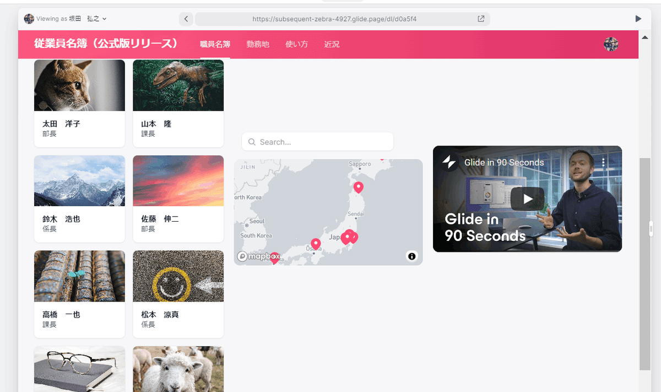Click the Search input field
This screenshot has width=661, height=392.
[318, 142]
